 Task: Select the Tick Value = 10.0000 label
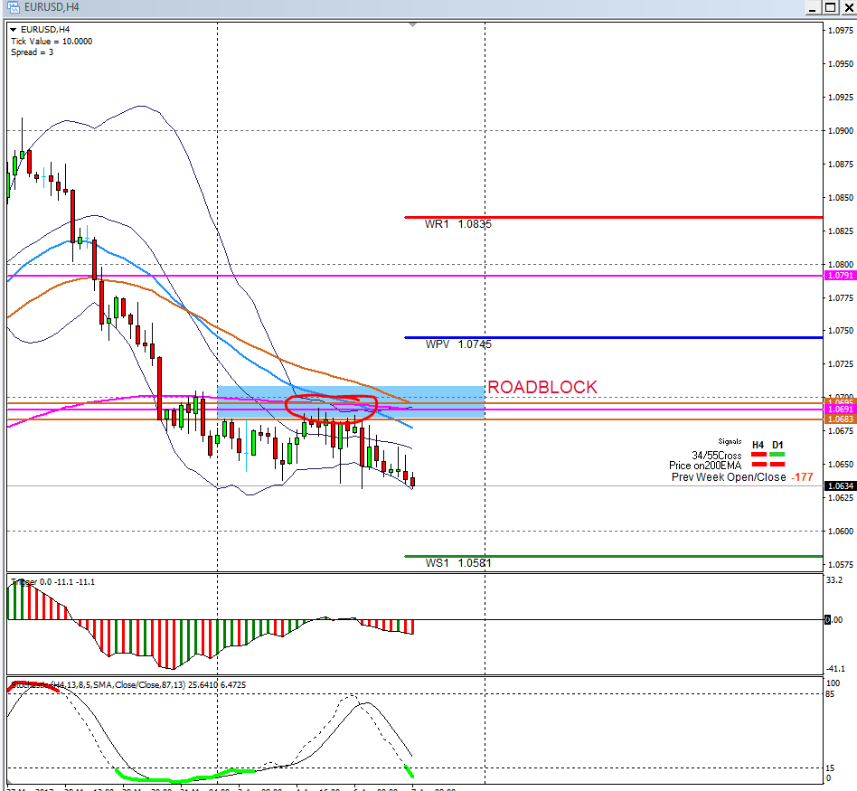click(x=52, y=41)
